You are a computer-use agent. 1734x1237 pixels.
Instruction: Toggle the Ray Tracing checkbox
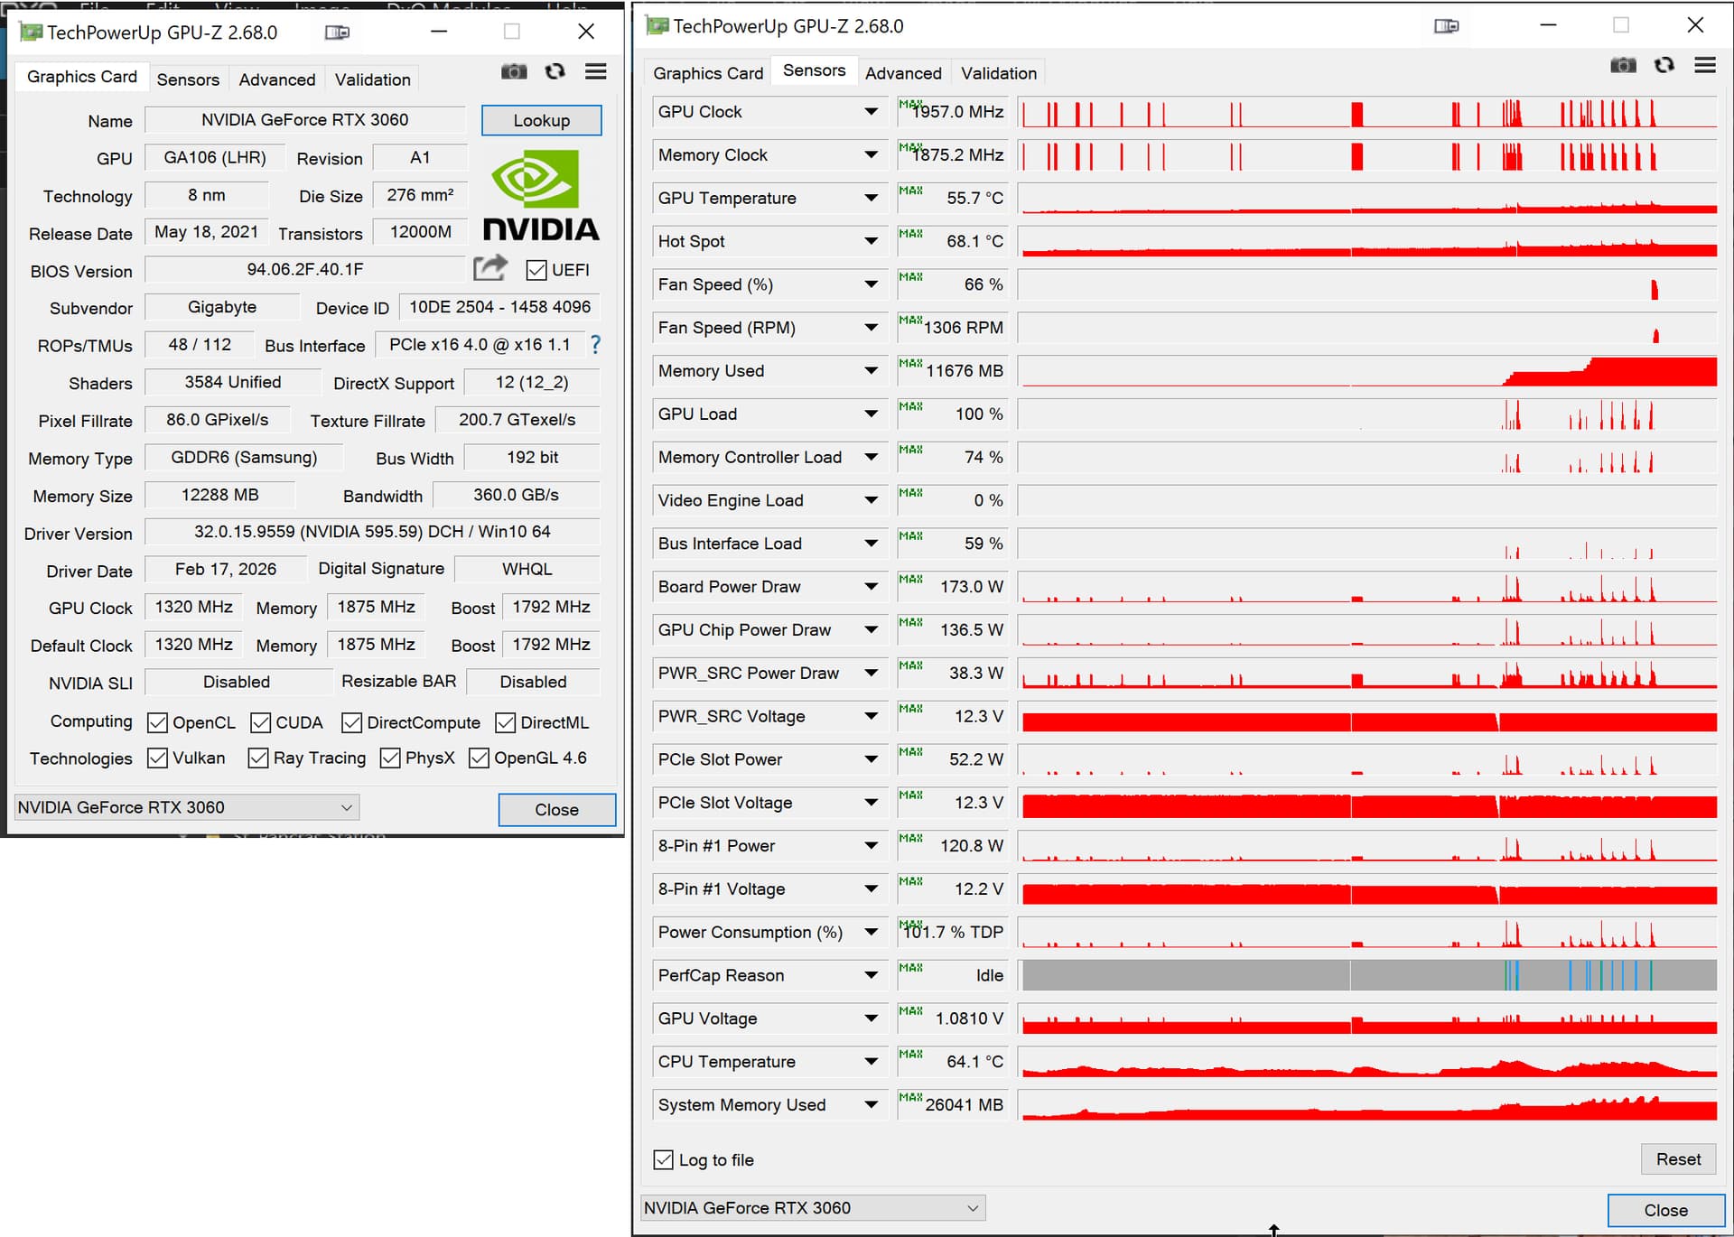[x=258, y=758]
